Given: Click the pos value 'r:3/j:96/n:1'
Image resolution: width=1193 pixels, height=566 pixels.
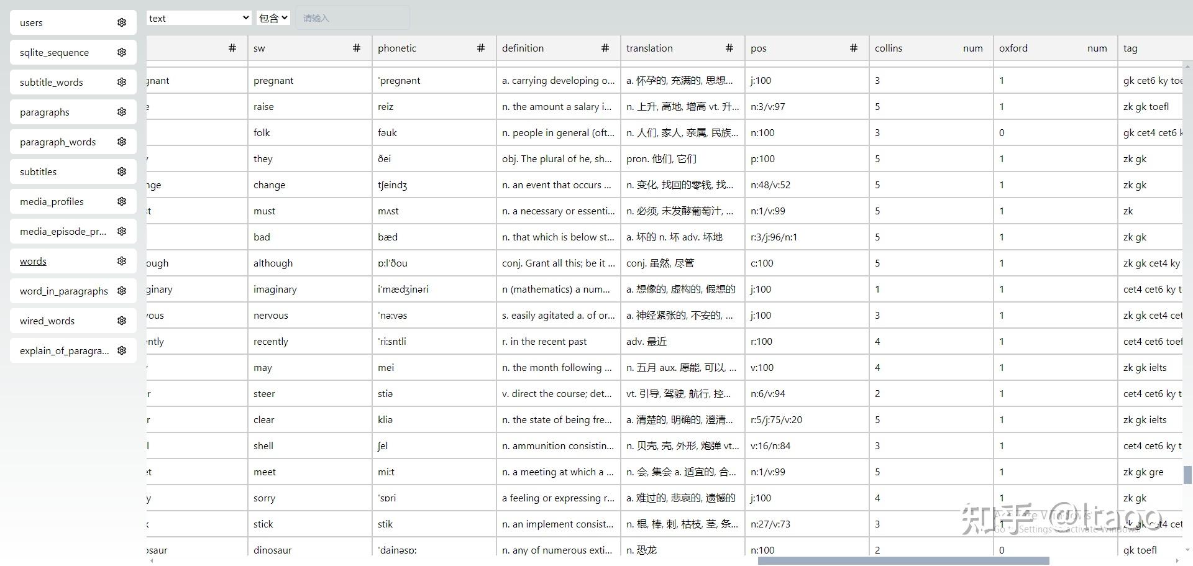Looking at the screenshot, I should 807,237.
